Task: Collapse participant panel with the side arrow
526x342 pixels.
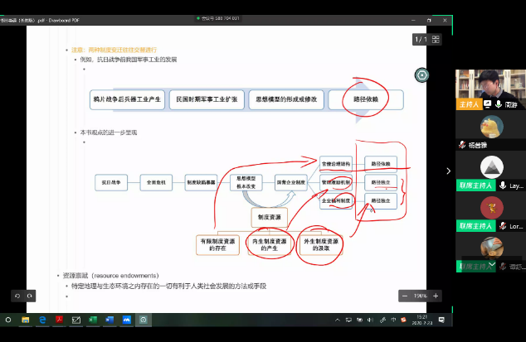Action: (x=449, y=171)
